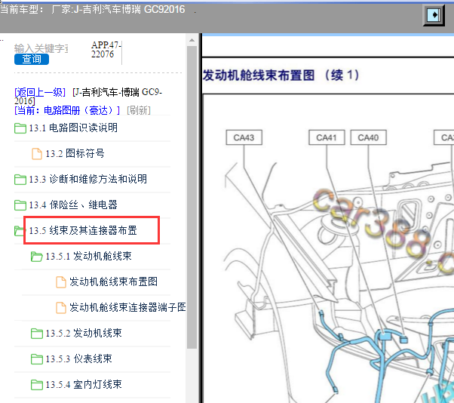Click the folder icon of 13.3 诊断和维修方法和说明
The width and height of the screenshot is (454, 403).
click(20, 180)
